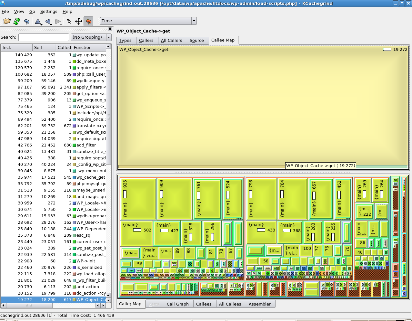Select the add_filter function row

54,145
